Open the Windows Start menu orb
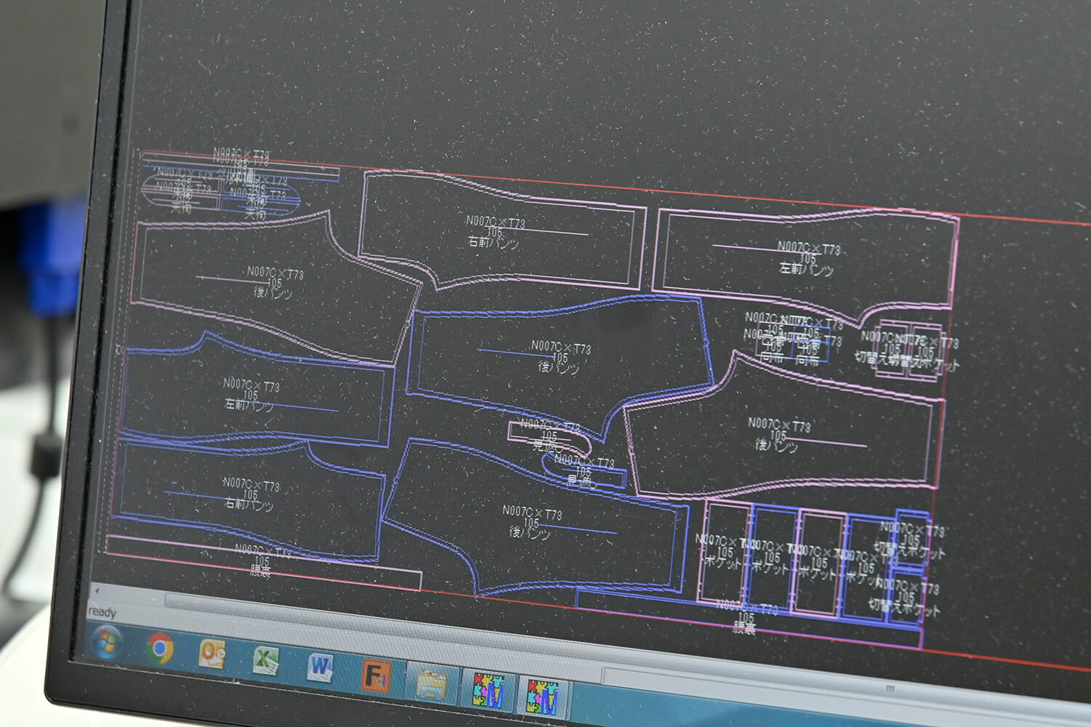The height and width of the screenshot is (727, 1091). [x=107, y=644]
